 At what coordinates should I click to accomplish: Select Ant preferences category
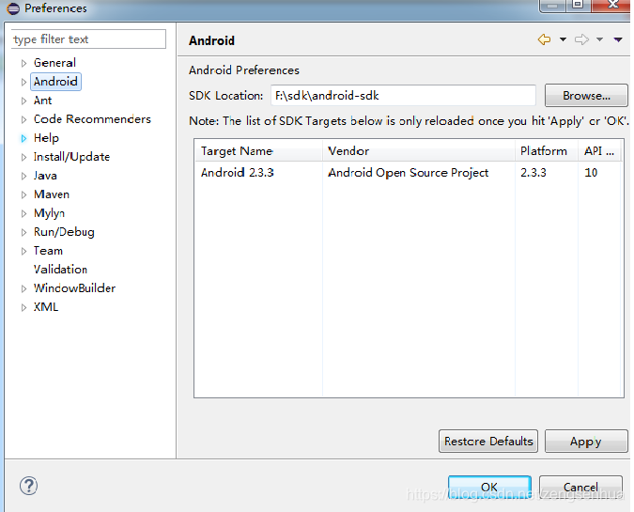pyautogui.click(x=42, y=101)
